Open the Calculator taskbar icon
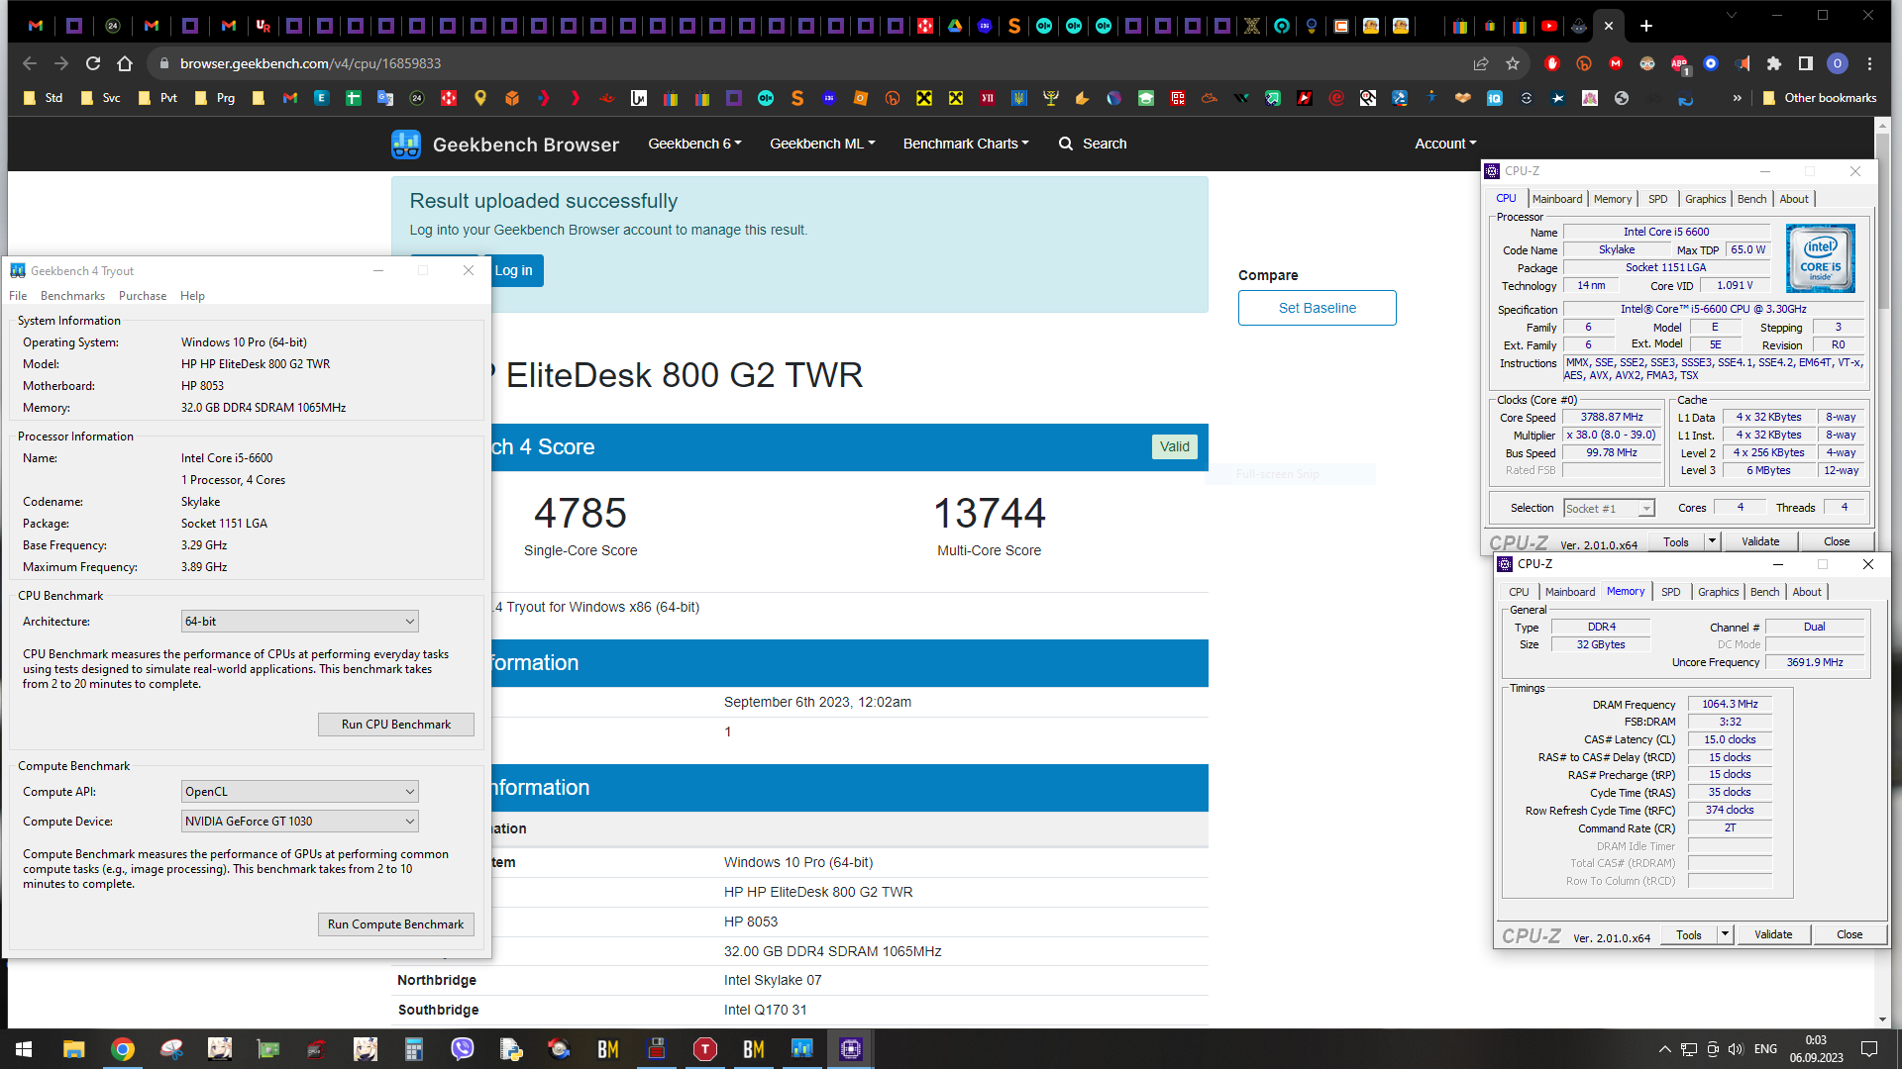This screenshot has width=1902, height=1069. click(414, 1049)
